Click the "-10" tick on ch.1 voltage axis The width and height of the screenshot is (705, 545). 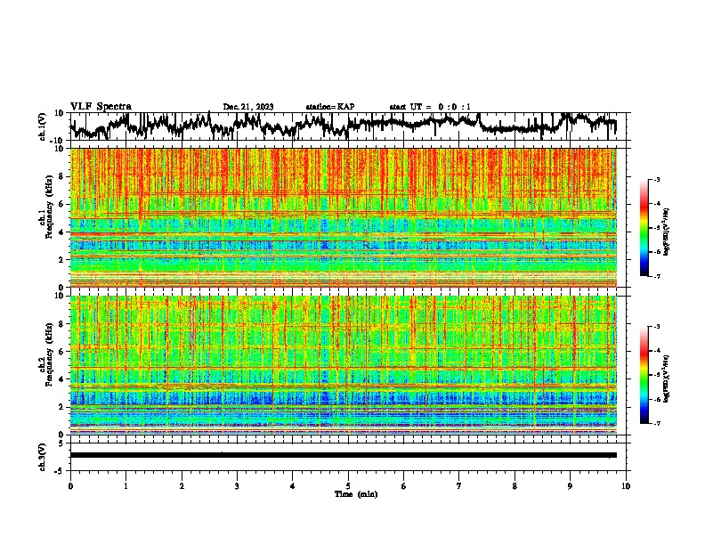pyautogui.click(x=58, y=141)
